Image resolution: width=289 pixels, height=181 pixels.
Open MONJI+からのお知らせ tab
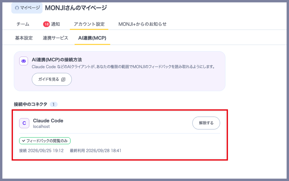(x=142, y=24)
